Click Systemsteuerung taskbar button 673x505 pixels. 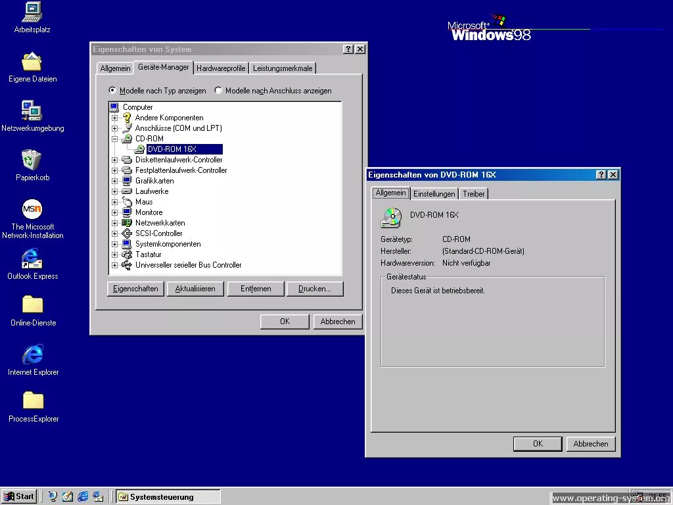pos(168,497)
